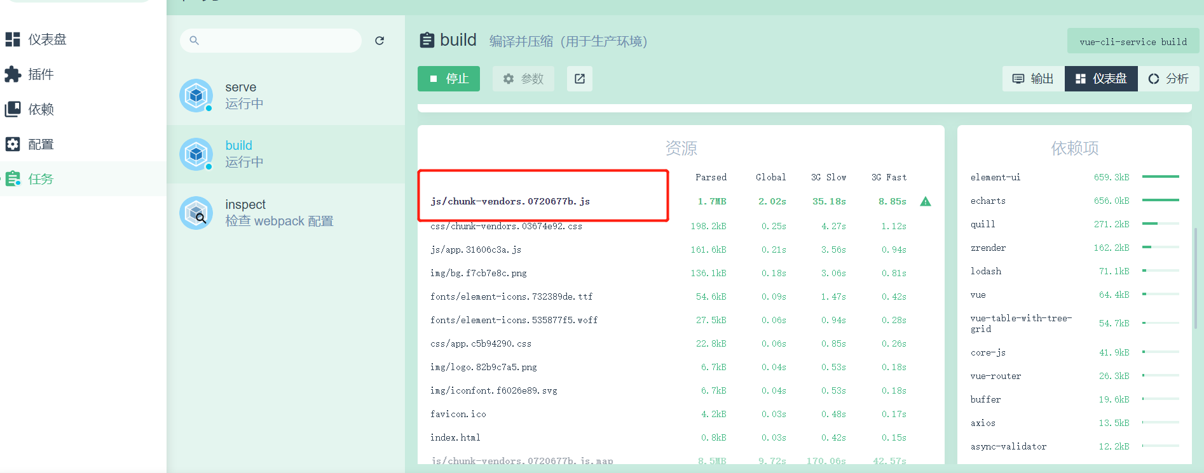This screenshot has width=1204, height=473.
Task: Click vue-table-with-tree-grid dependency entry
Action: click(1074, 323)
